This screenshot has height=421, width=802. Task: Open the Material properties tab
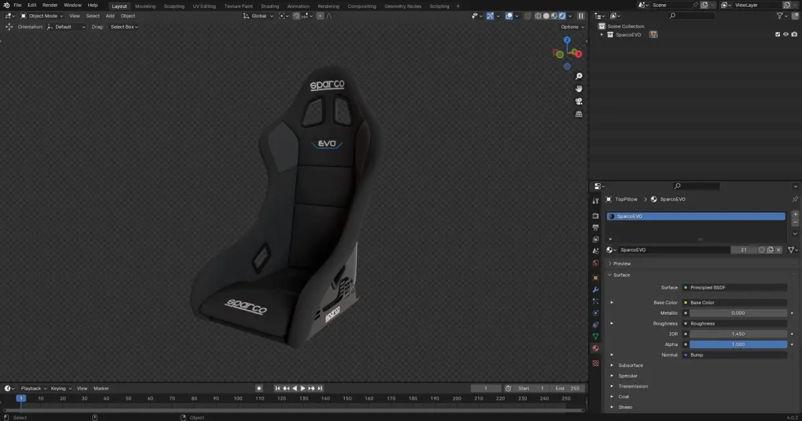[x=595, y=349]
